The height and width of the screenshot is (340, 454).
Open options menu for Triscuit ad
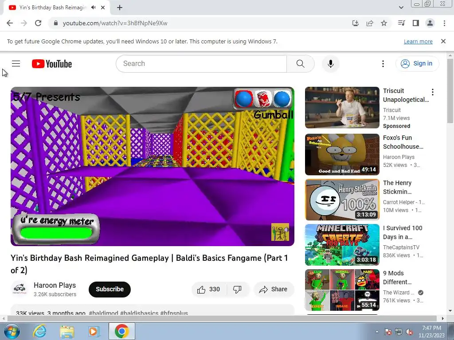(433, 92)
